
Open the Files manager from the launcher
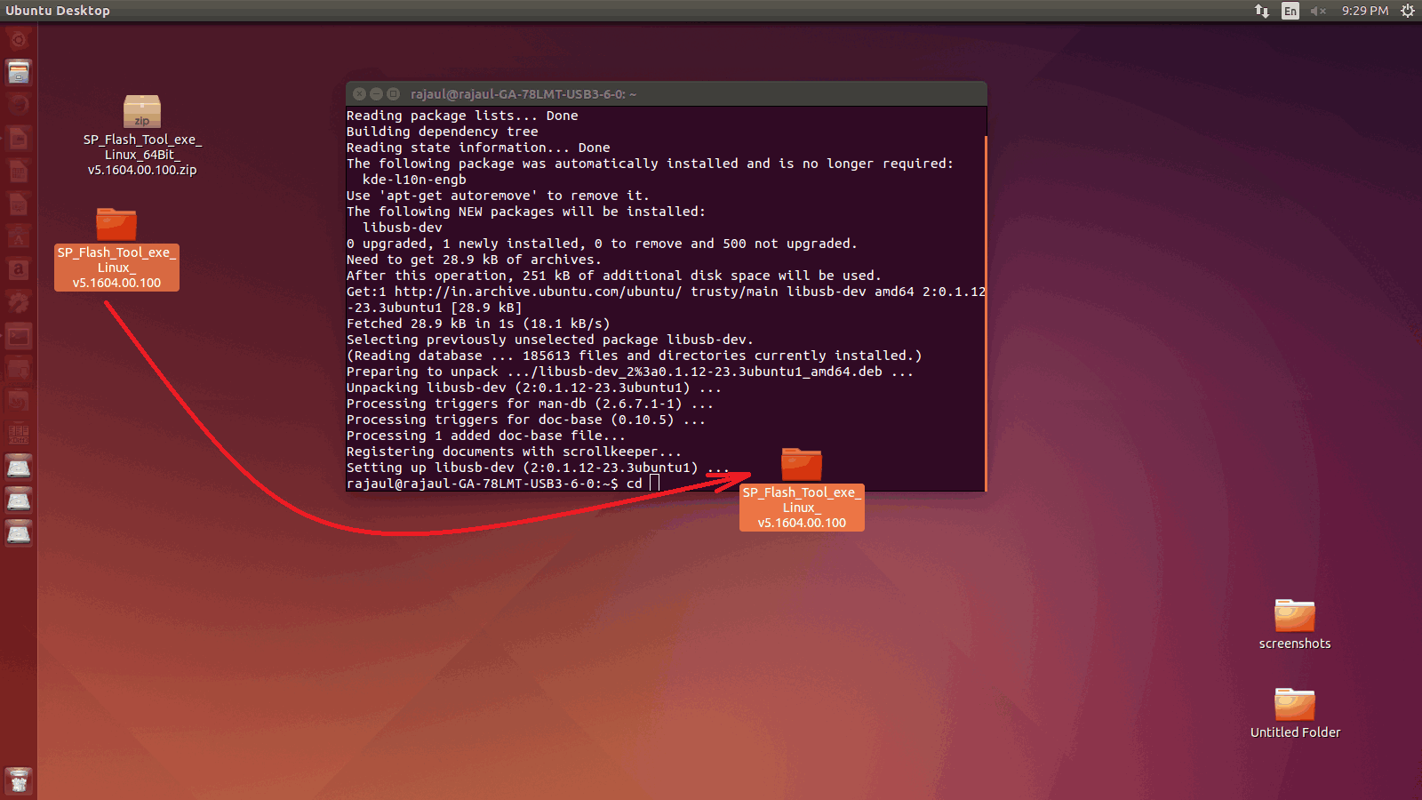(19, 72)
